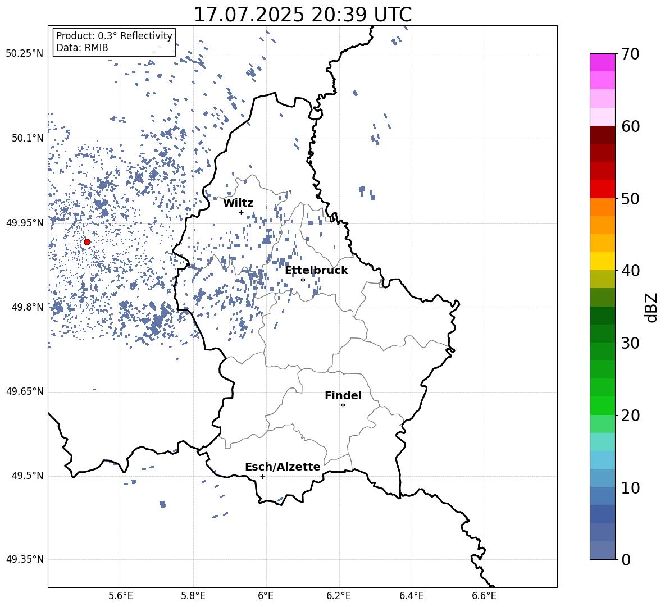Click the Findel city label
This screenshot has width=665, height=607.
pos(343,395)
